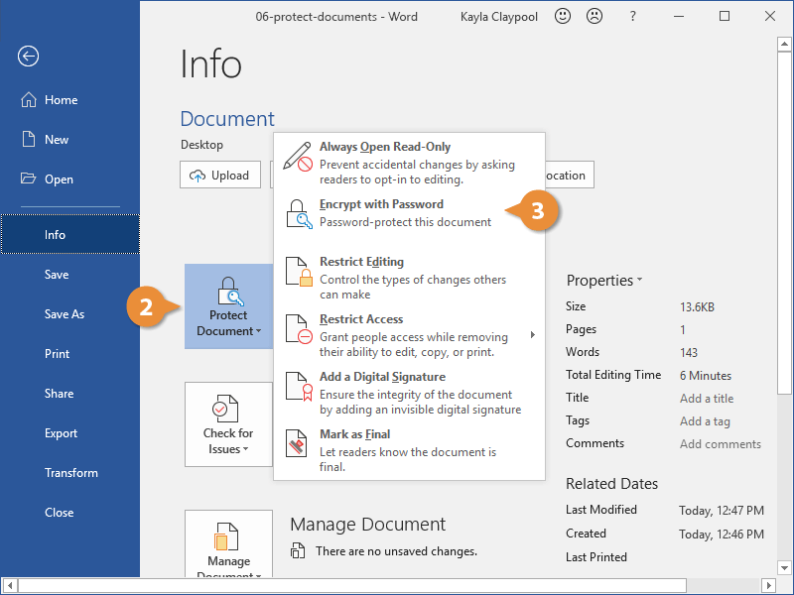Click the Upload button

pyautogui.click(x=219, y=175)
